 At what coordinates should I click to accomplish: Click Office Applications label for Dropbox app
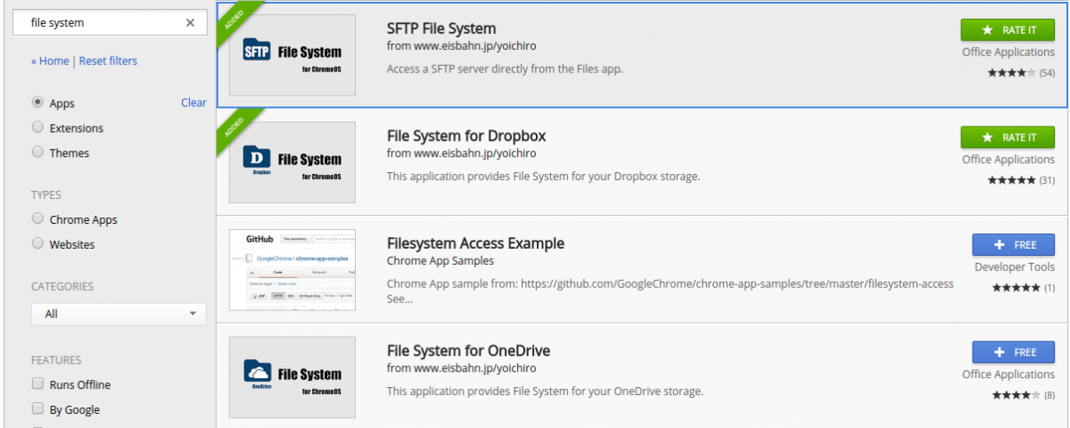click(x=1008, y=160)
